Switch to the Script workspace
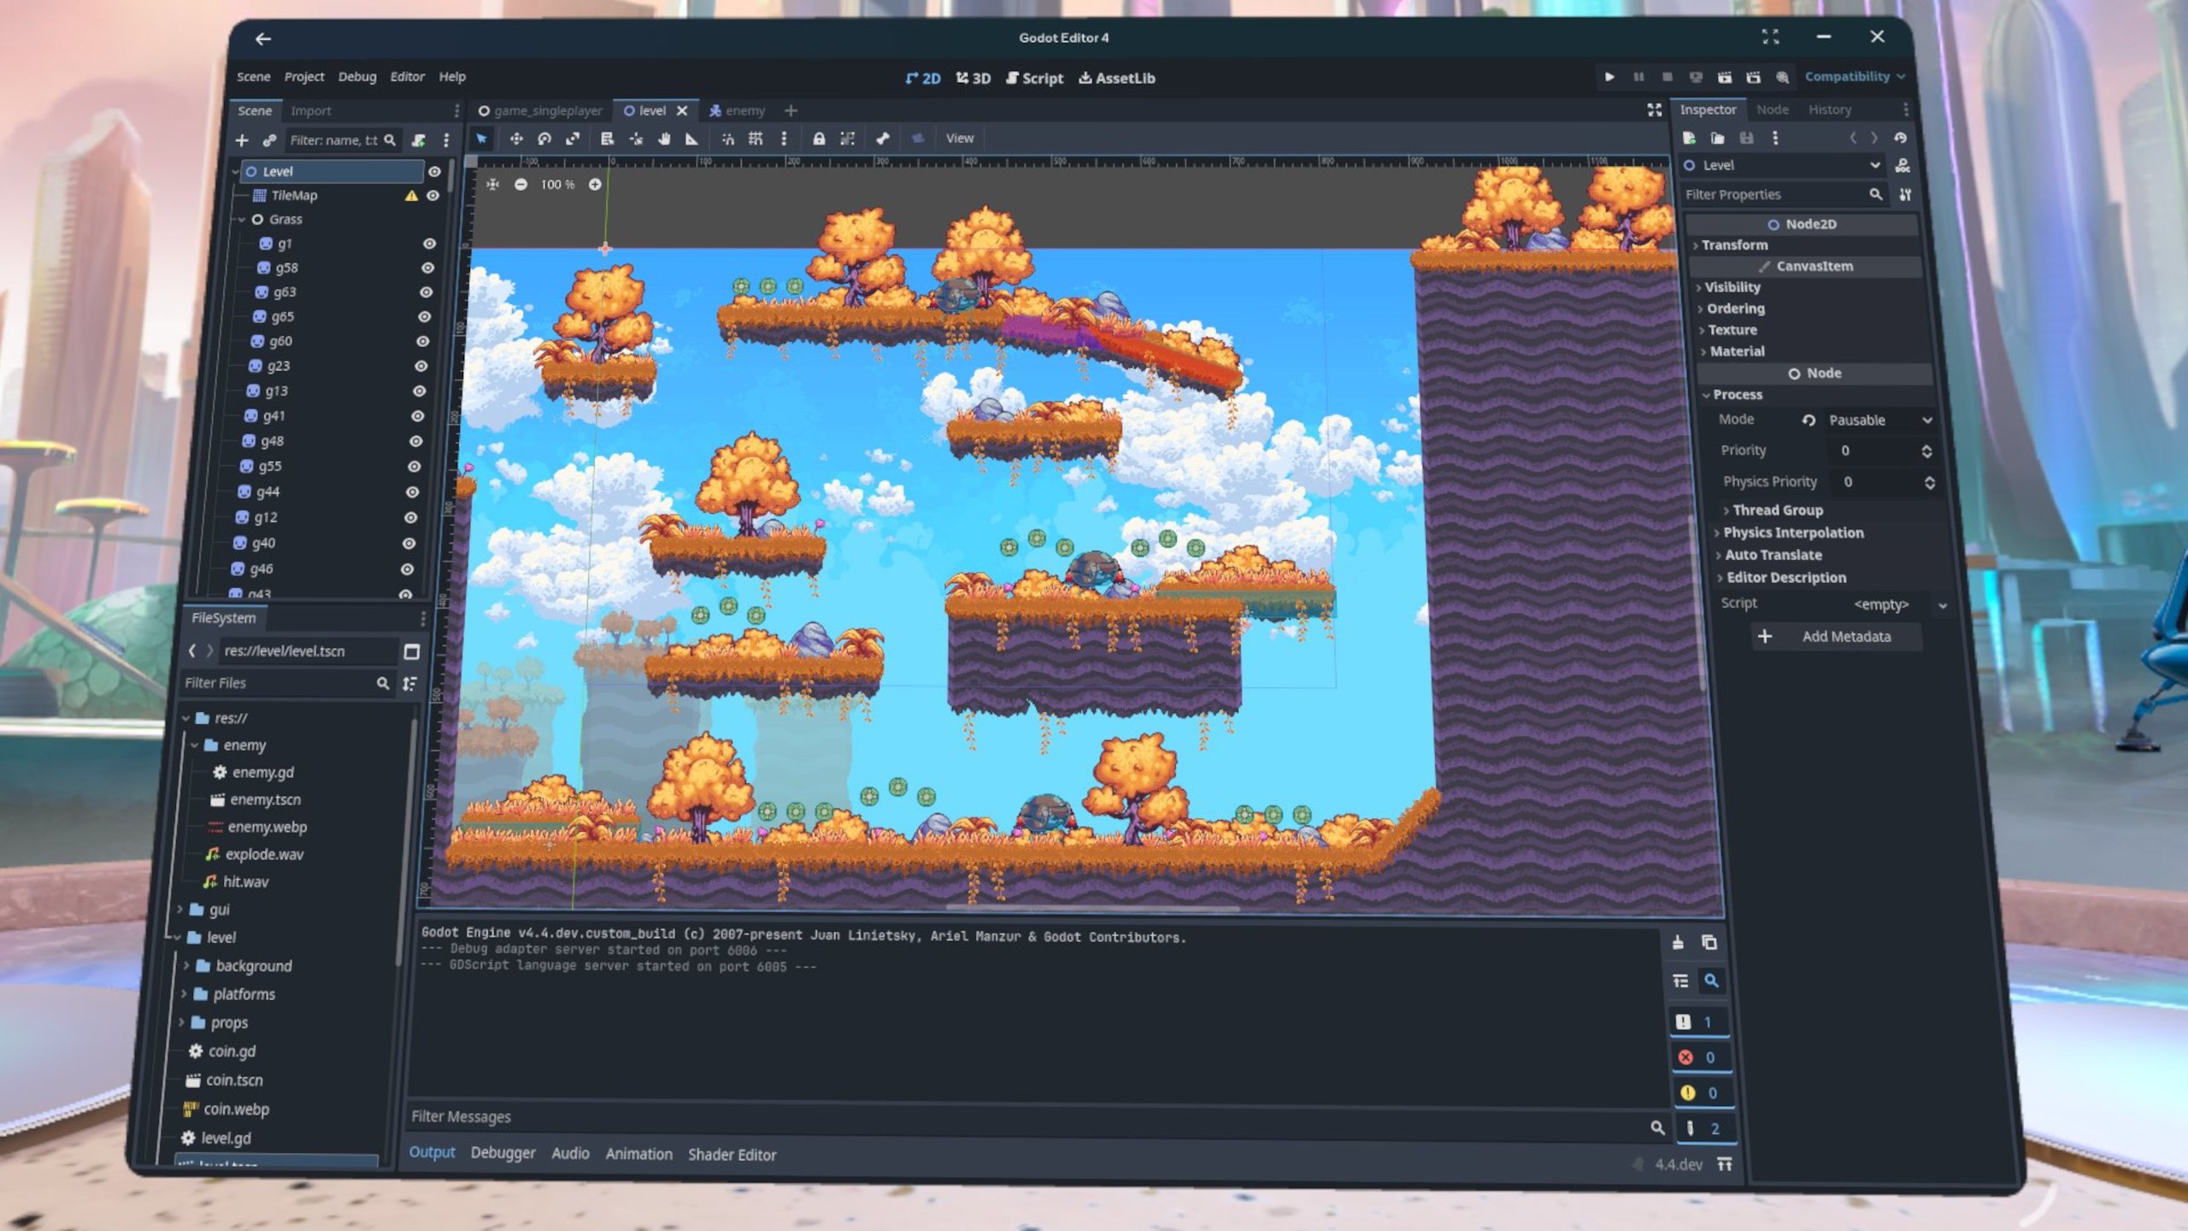 tap(1034, 79)
